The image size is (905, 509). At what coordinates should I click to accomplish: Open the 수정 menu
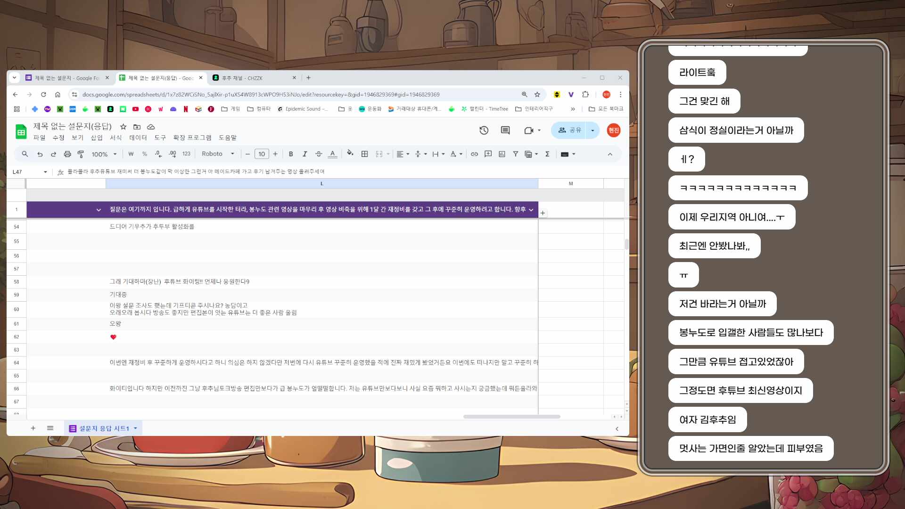58,138
